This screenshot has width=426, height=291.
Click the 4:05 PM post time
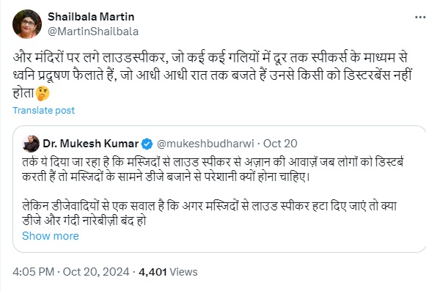tap(34, 272)
